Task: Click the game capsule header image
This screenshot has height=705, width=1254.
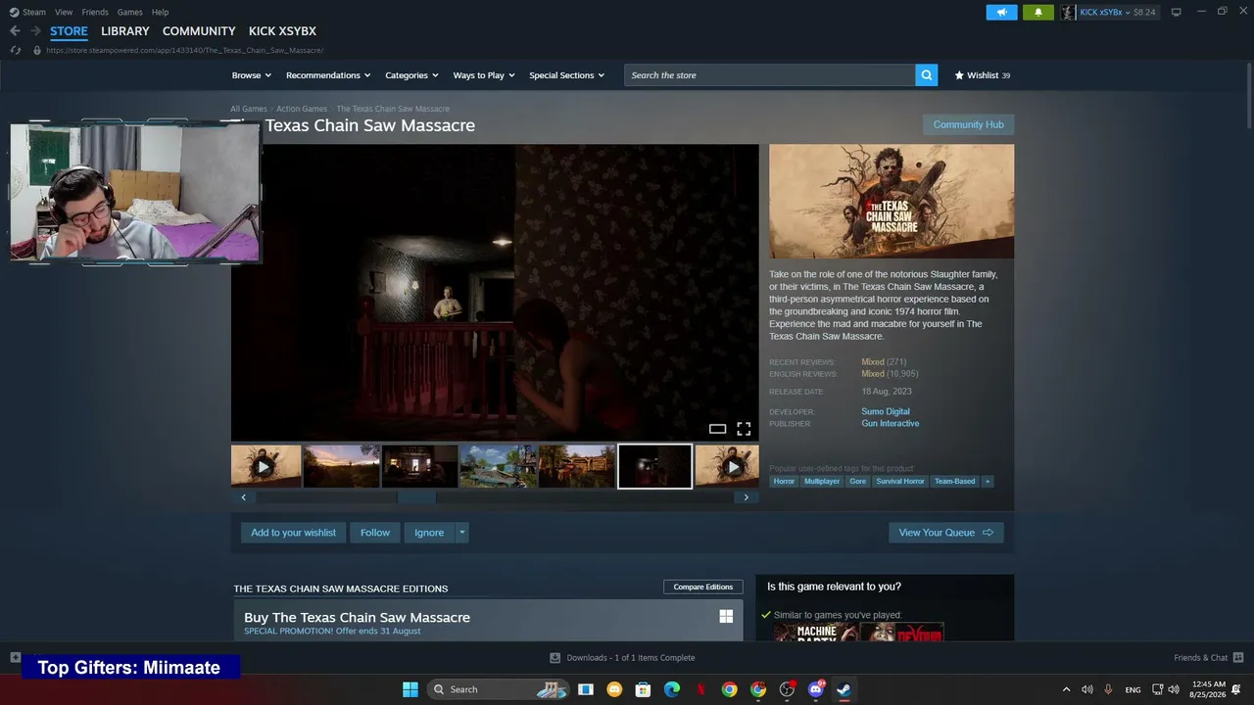Action: pos(892,201)
